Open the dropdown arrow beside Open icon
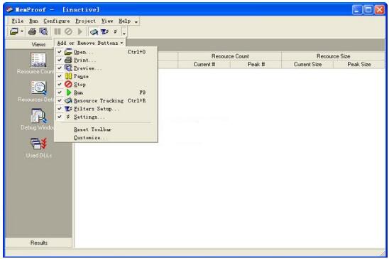Image resolution: width=389 pixels, height=259 pixels. click(x=22, y=31)
